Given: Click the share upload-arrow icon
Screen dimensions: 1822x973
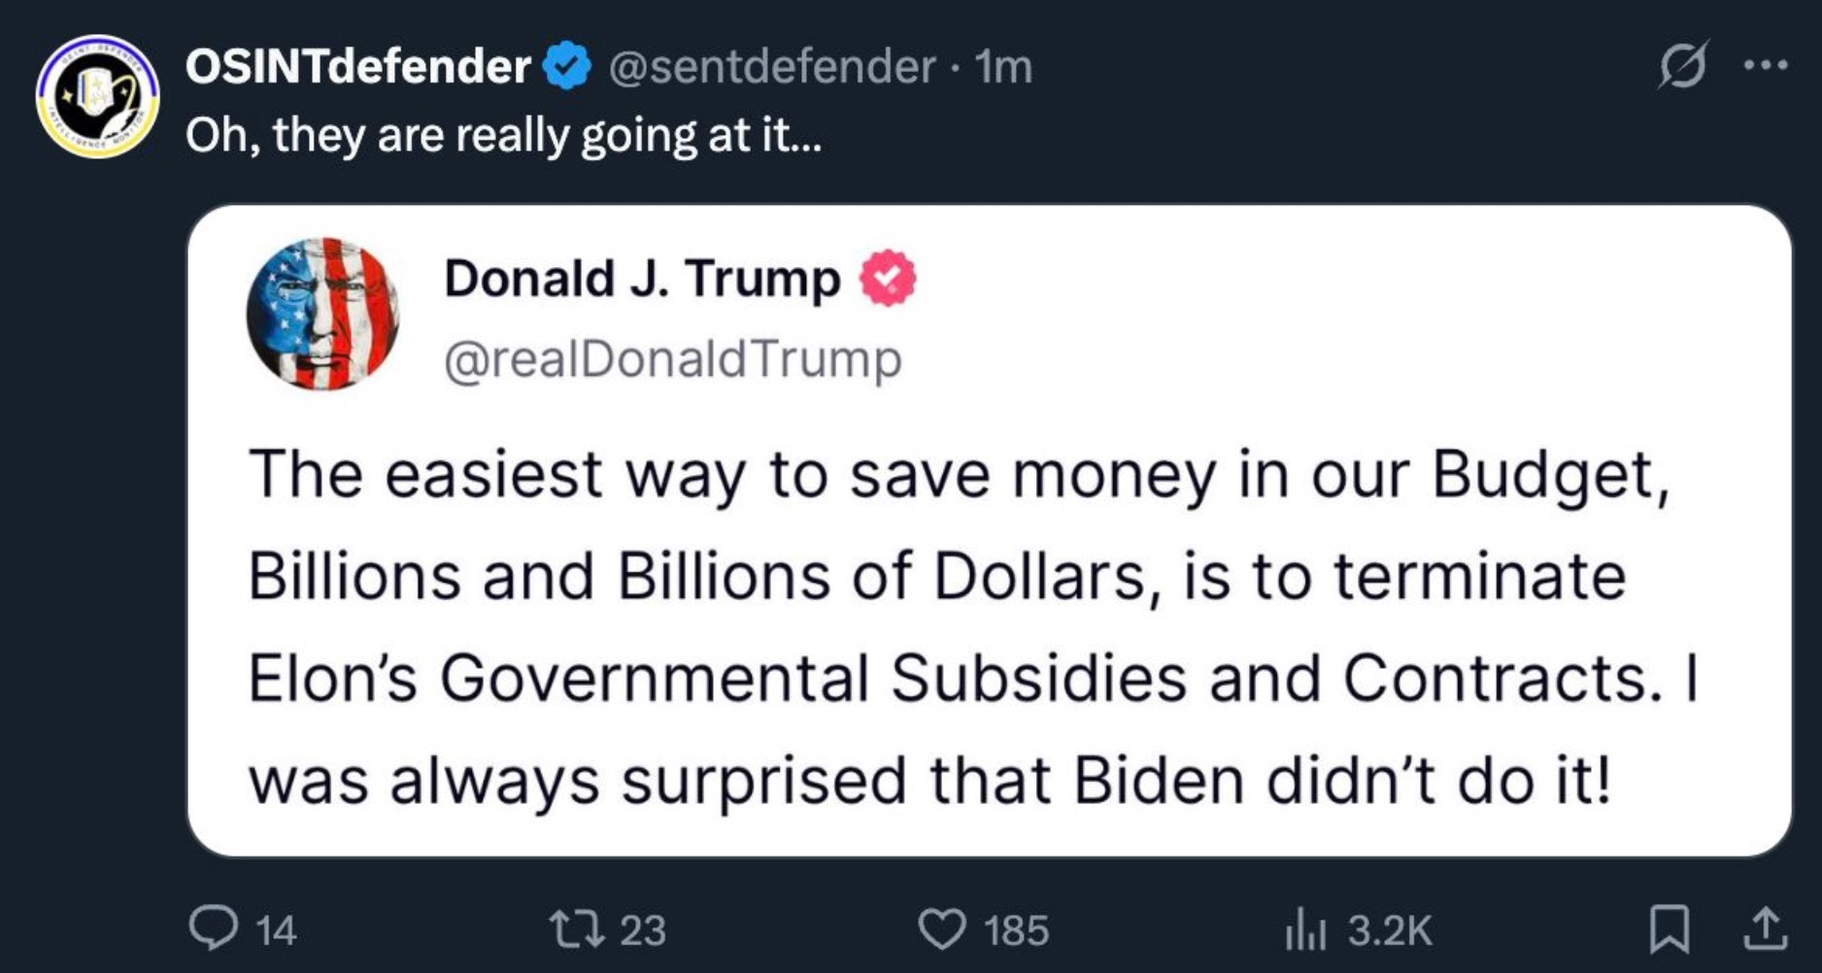Looking at the screenshot, I should pyautogui.click(x=1764, y=929).
